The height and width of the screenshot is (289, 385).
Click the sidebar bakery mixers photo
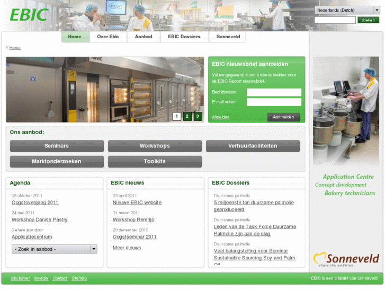346,111
